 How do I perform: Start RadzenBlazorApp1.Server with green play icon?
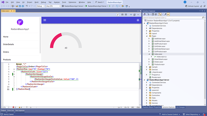pyautogui.click(x=86, y=6)
